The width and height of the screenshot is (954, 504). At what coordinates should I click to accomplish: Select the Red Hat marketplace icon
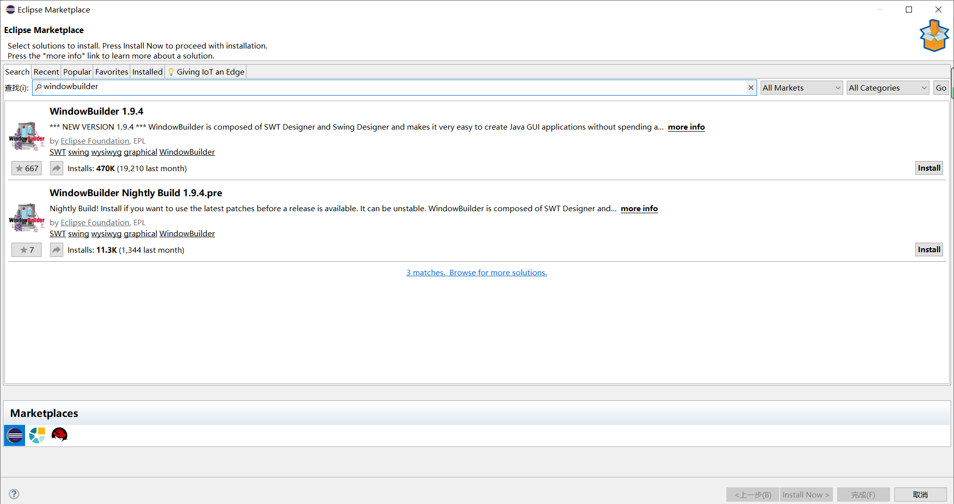point(59,435)
